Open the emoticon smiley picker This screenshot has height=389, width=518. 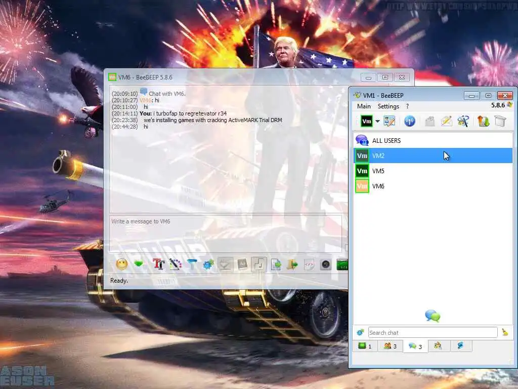point(122,264)
